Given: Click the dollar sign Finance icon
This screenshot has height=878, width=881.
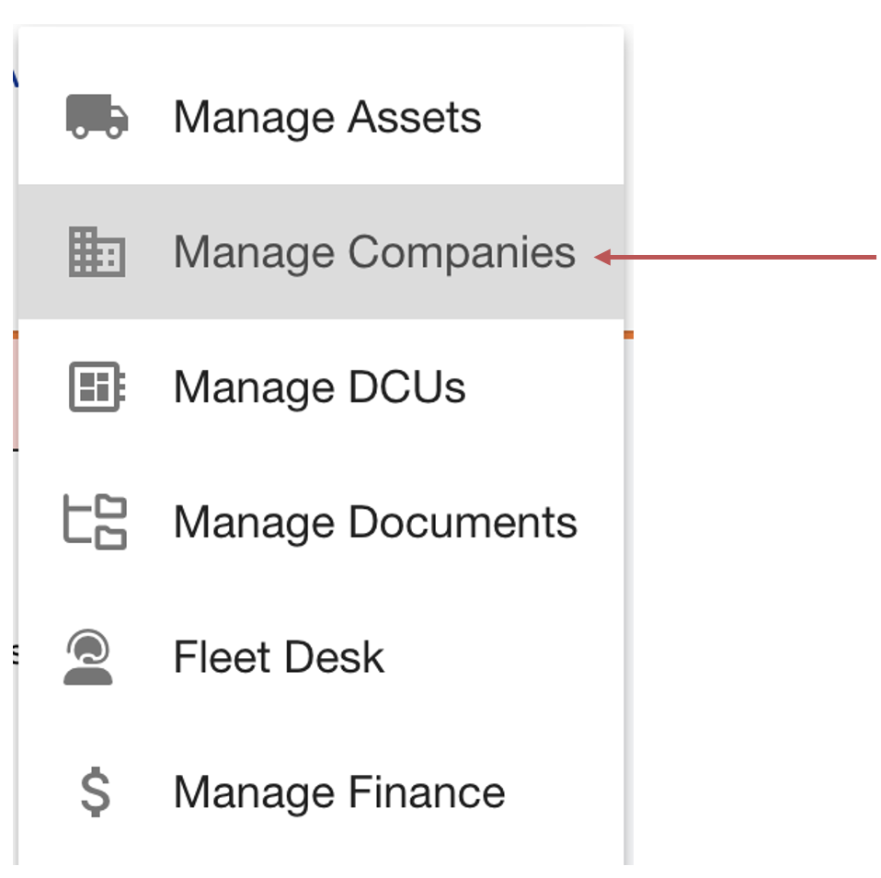Looking at the screenshot, I should click(95, 792).
